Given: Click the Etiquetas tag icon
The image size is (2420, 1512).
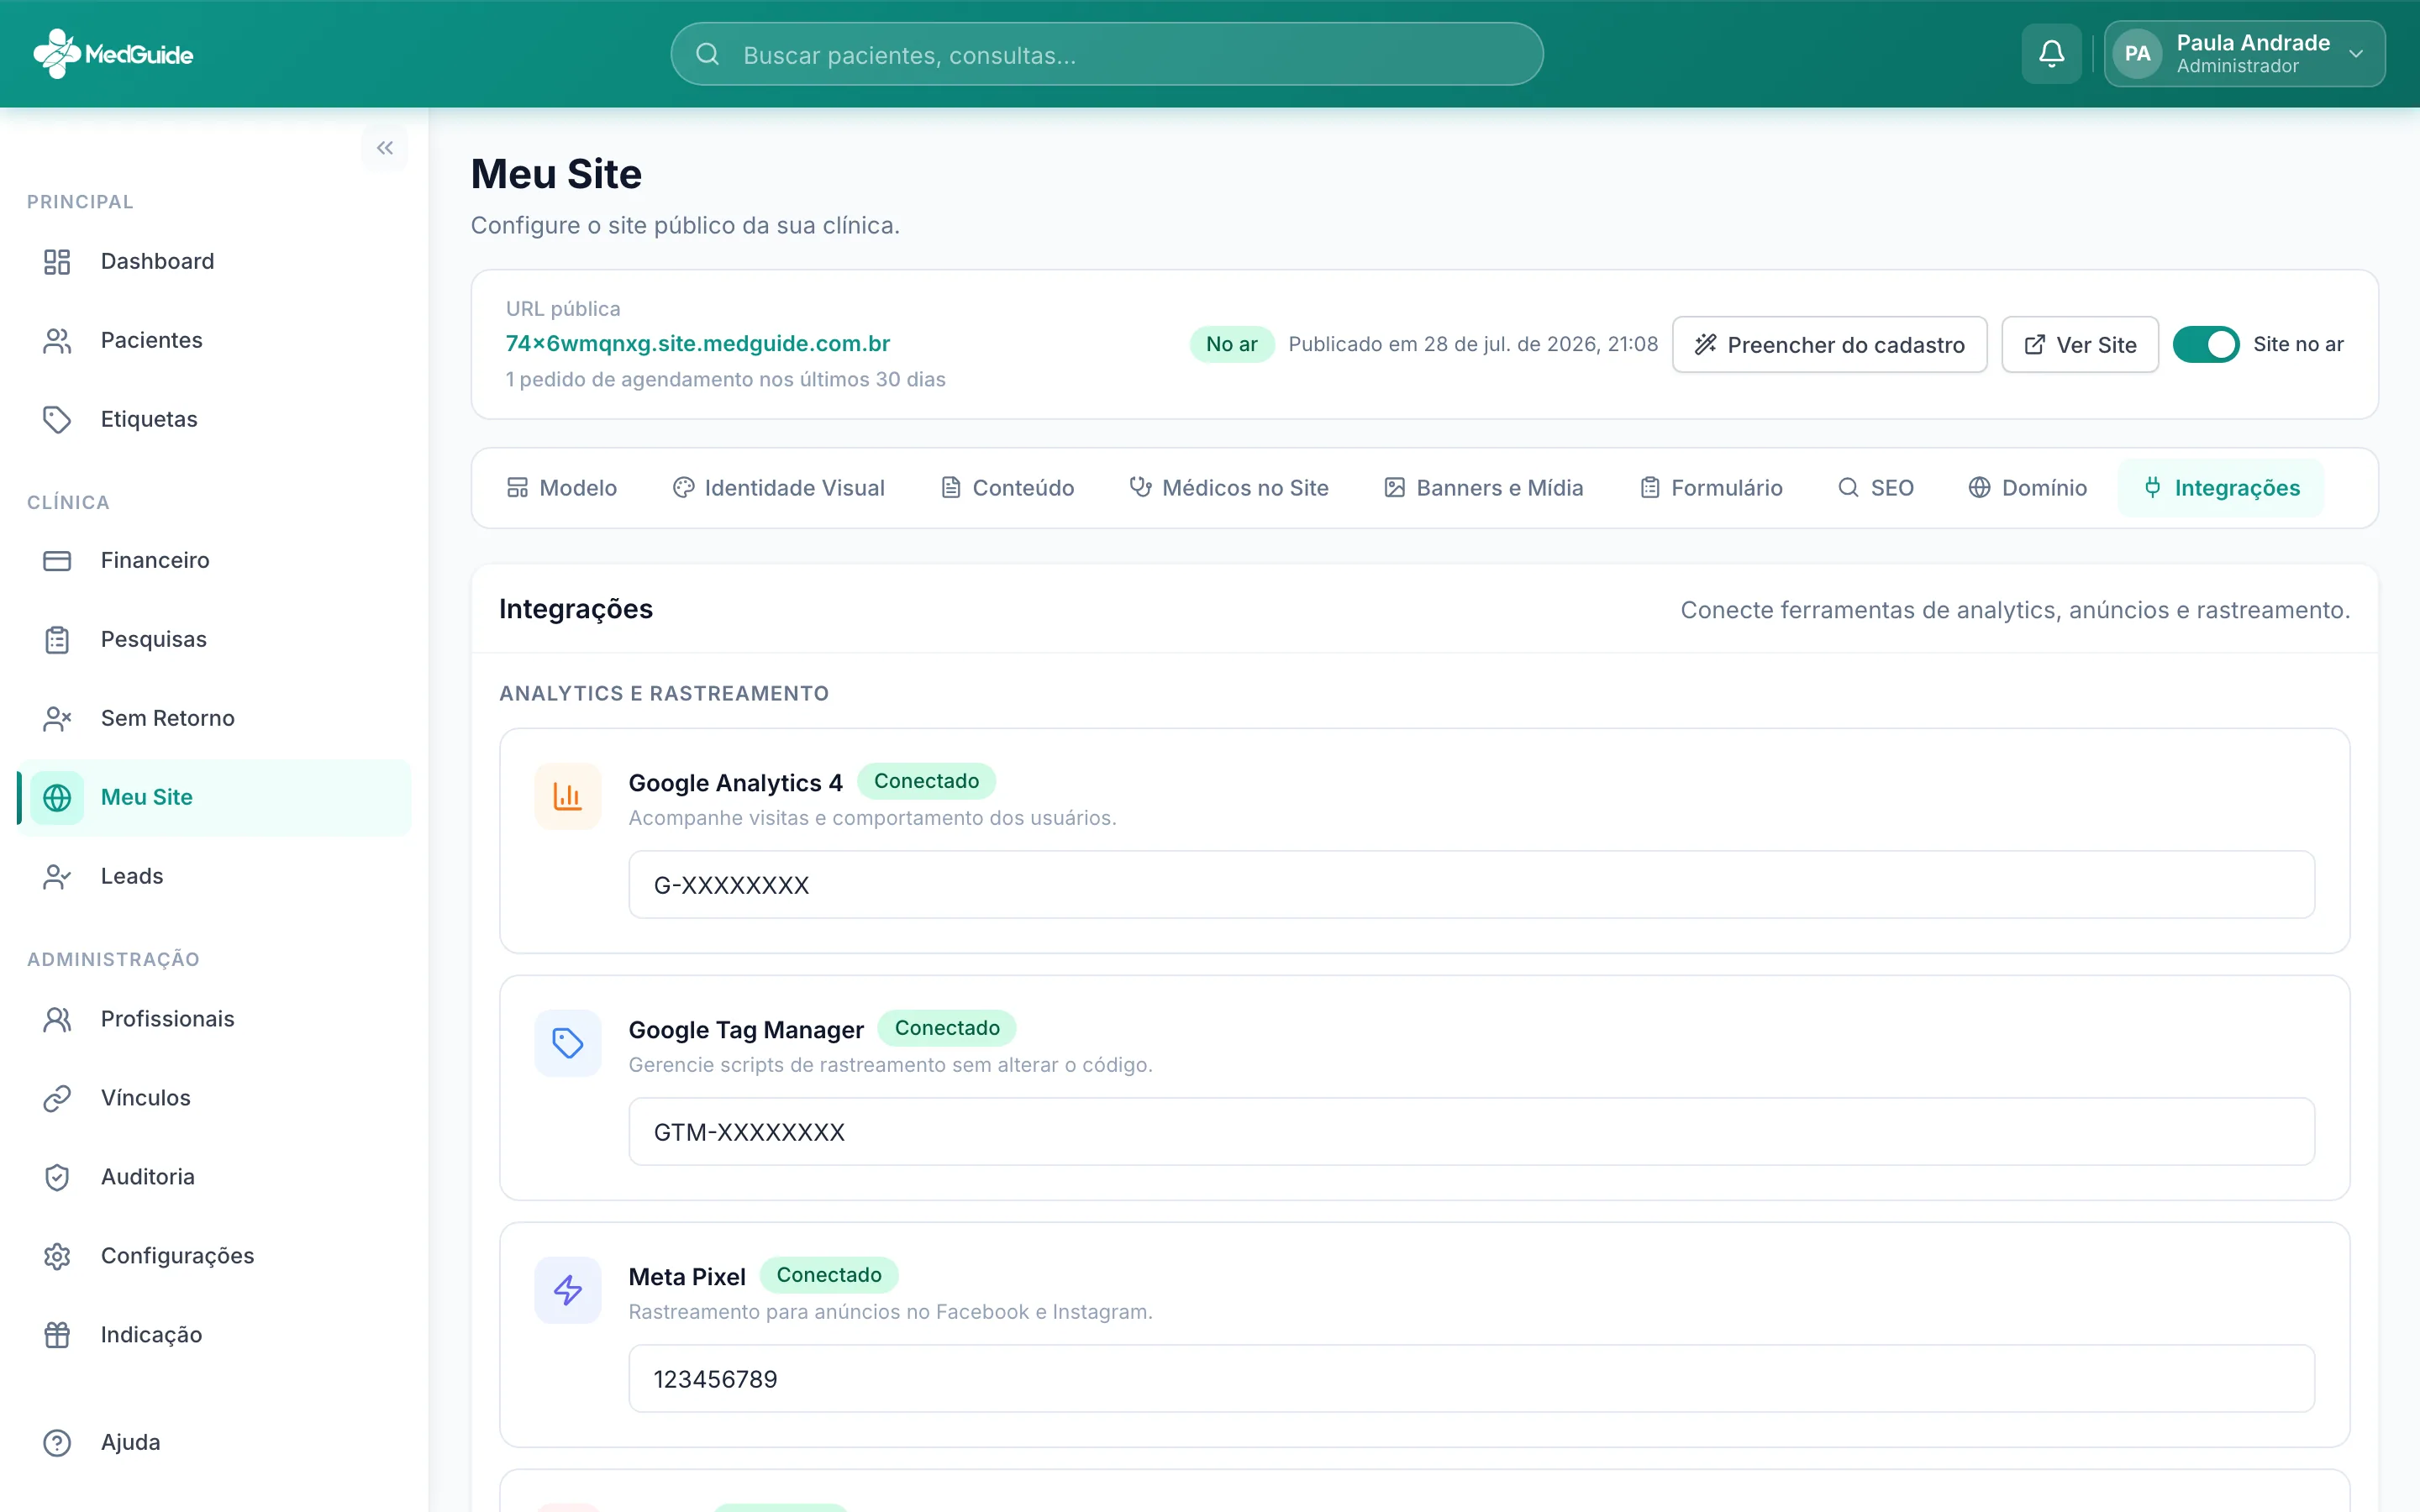Looking at the screenshot, I should point(57,420).
